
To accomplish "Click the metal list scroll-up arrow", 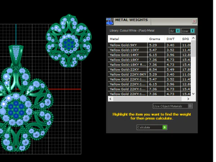I will pos(193,38).
